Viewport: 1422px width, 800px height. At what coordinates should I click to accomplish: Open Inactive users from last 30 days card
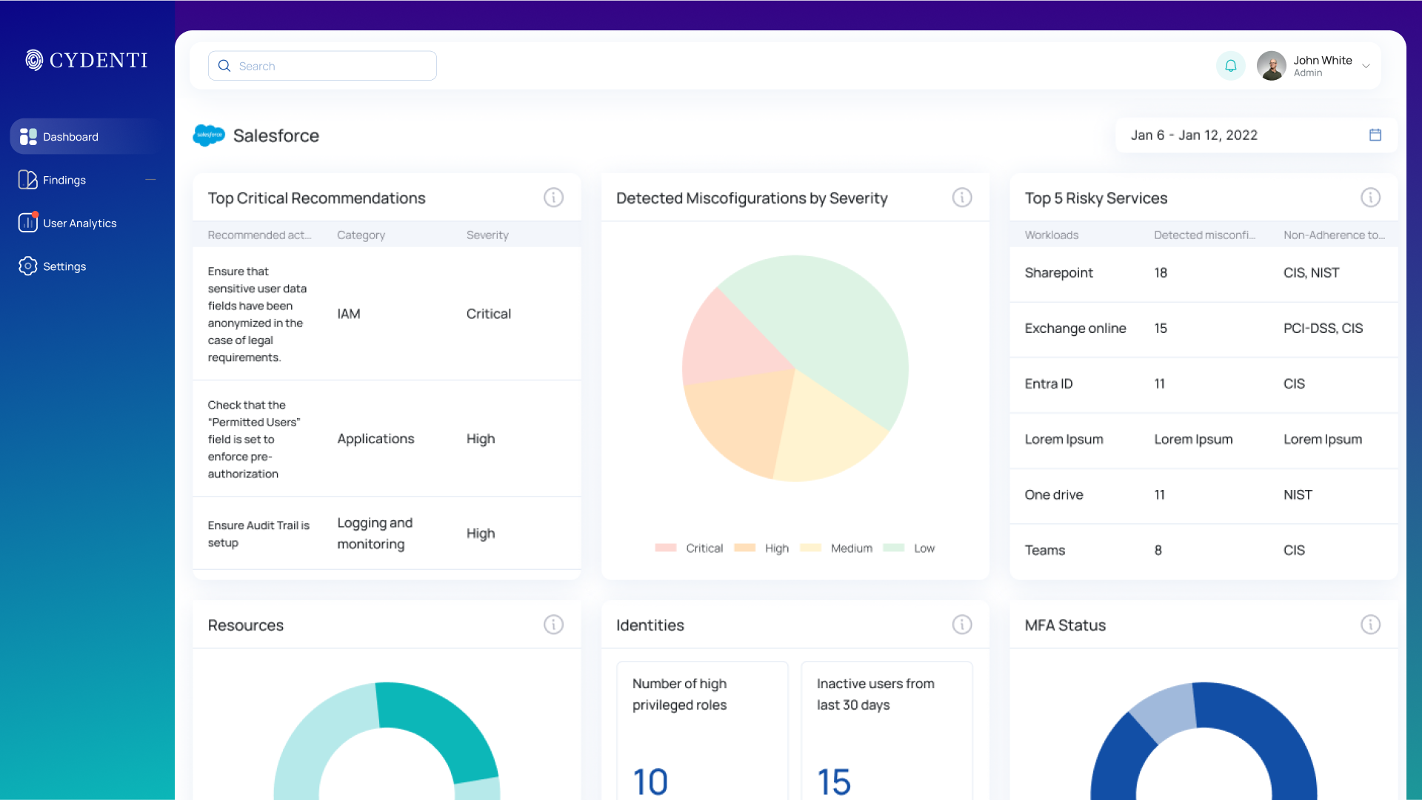point(887,730)
